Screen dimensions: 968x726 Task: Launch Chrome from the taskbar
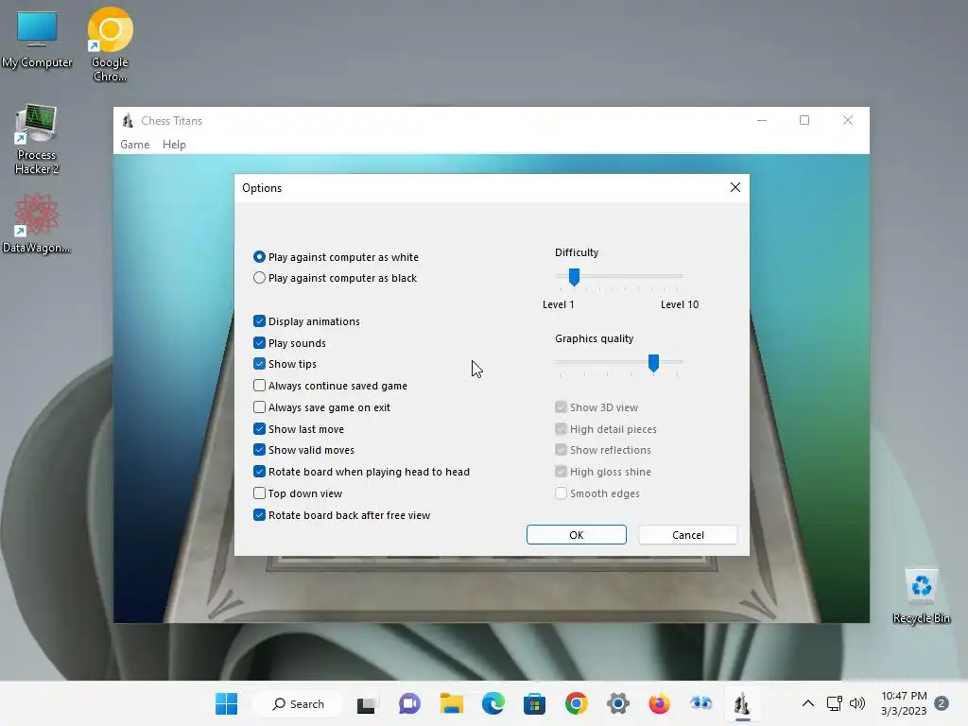click(577, 703)
